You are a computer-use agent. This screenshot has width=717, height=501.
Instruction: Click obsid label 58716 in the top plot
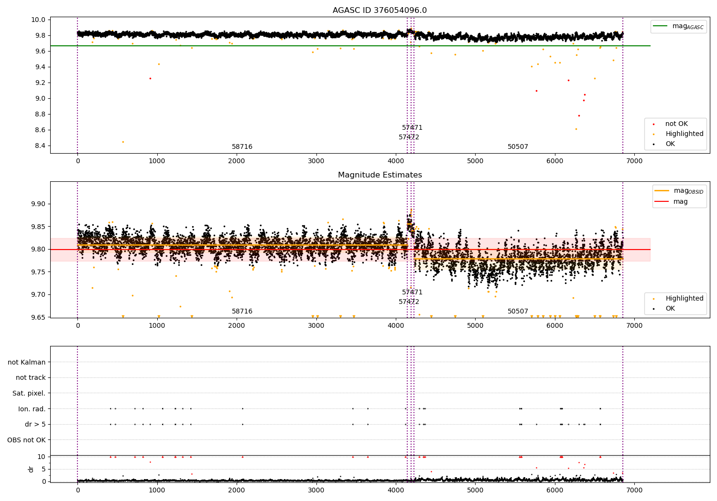(242, 147)
